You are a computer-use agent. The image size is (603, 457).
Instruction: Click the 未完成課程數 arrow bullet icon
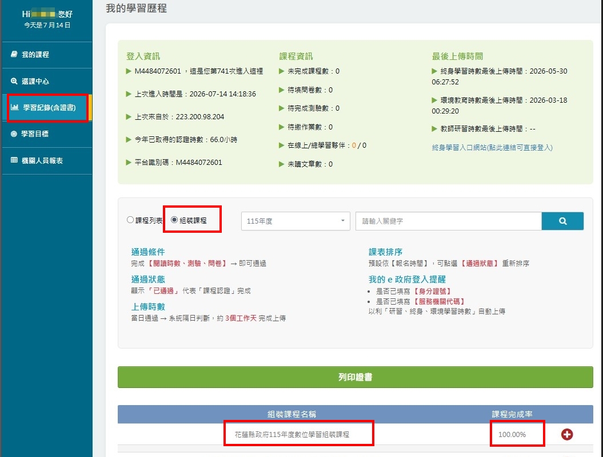(x=282, y=71)
